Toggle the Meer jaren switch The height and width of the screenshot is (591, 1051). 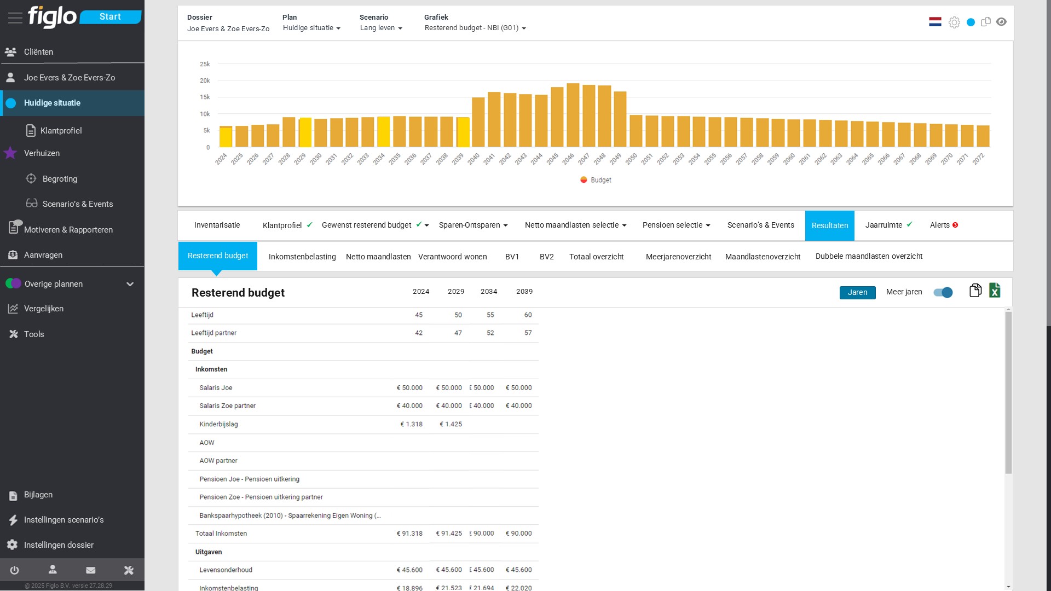pyautogui.click(x=943, y=292)
